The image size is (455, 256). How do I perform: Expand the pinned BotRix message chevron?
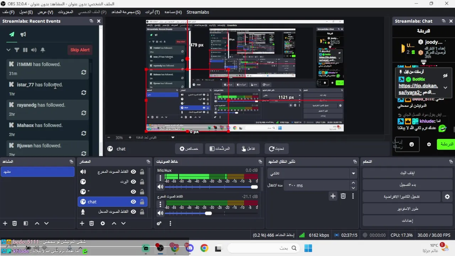(x=445, y=87)
